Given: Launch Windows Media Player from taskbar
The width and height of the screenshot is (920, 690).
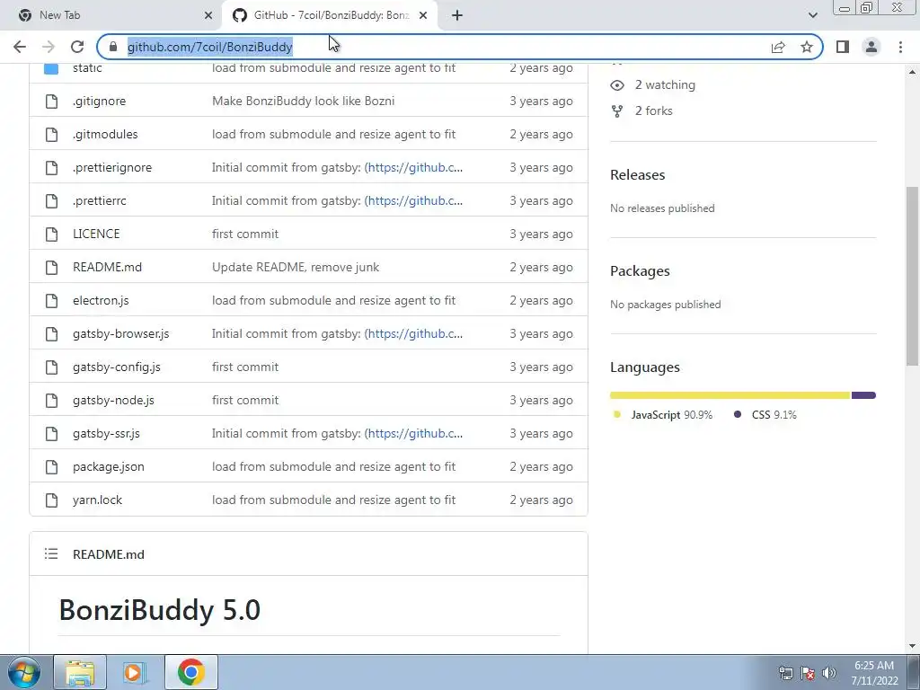Looking at the screenshot, I should 135,672.
